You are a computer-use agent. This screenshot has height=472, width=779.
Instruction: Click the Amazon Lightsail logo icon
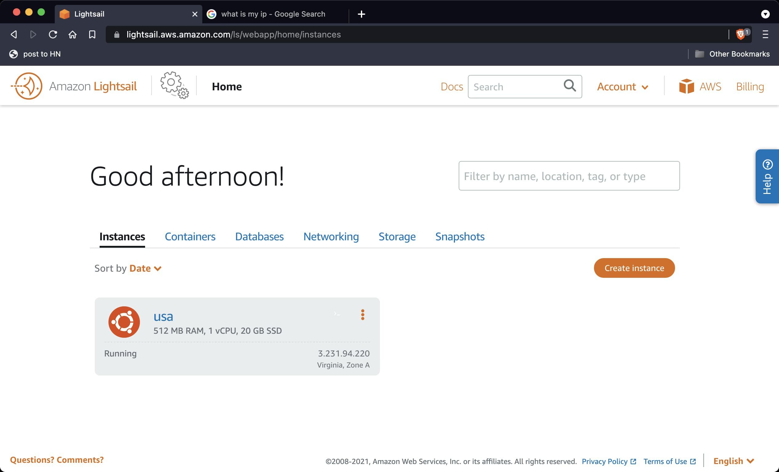pyautogui.click(x=27, y=86)
